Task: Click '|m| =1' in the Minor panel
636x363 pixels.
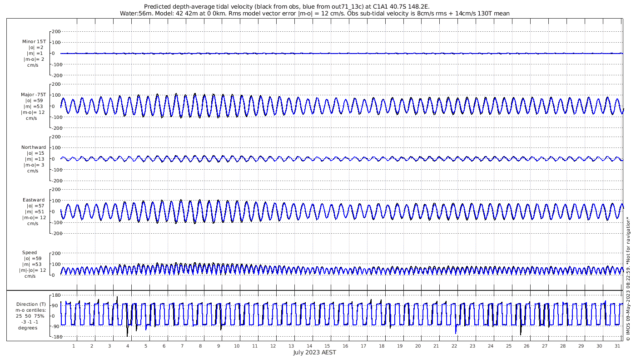Action: 35,54
